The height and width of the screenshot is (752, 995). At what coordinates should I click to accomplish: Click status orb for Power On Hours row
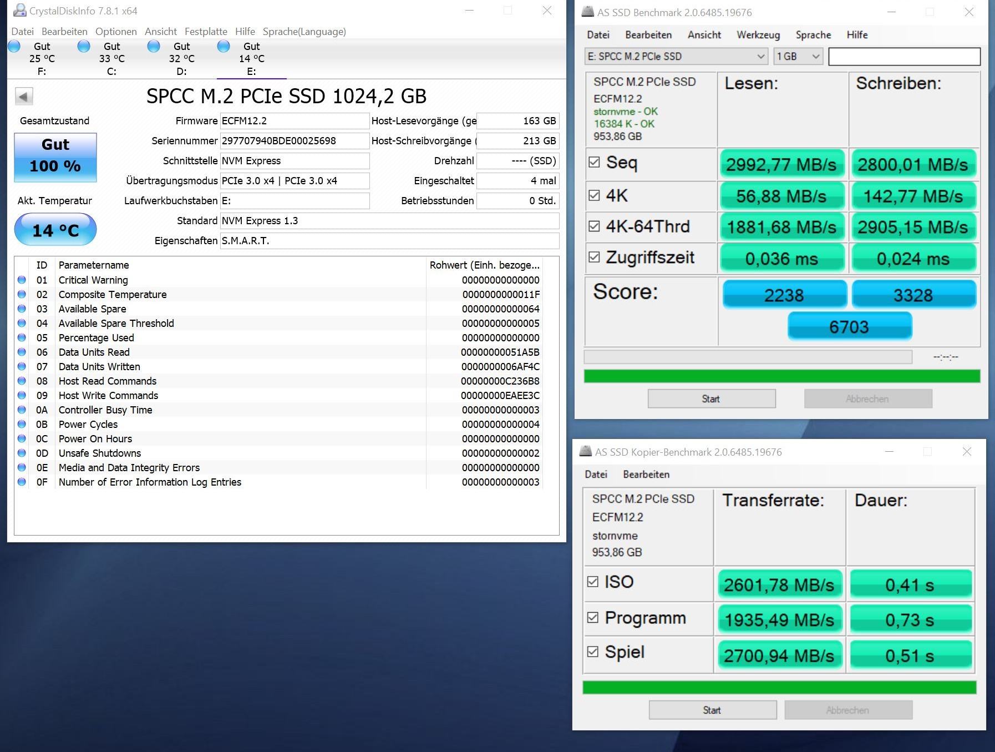point(22,438)
